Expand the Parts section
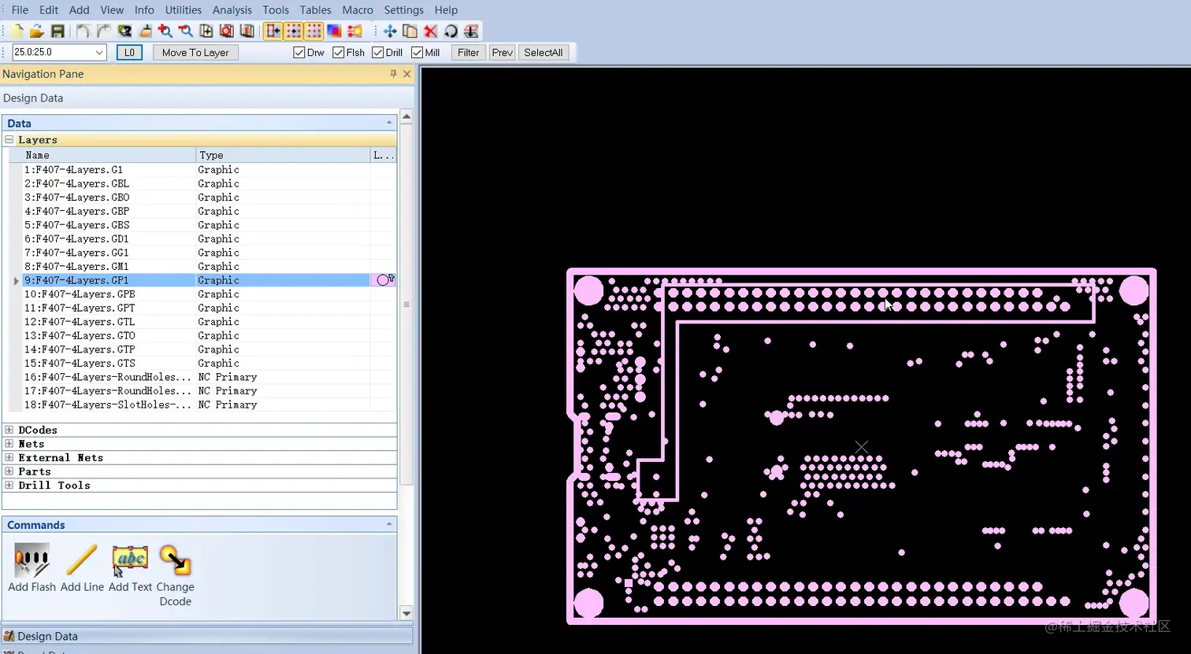 9,471
